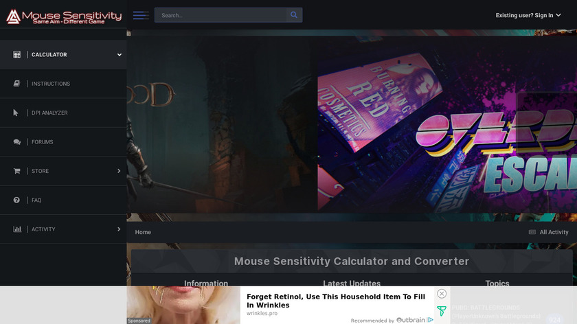Click the search magnifier button
This screenshot has width=577, height=324.
point(294,15)
